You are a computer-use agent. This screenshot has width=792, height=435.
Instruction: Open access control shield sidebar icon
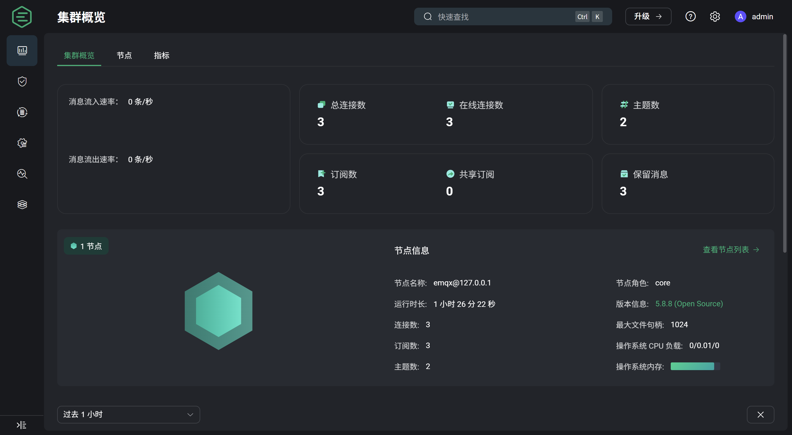pyautogui.click(x=22, y=81)
